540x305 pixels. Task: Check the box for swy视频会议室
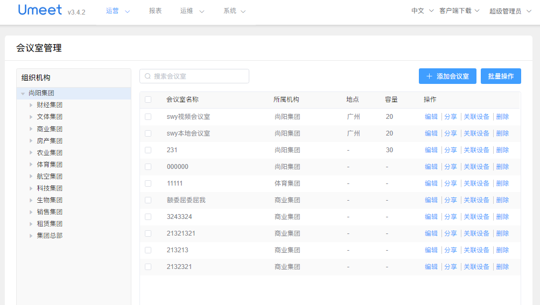pos(148,117)
